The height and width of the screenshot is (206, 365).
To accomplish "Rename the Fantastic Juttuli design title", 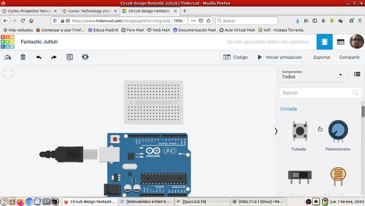I will point(39,42).
